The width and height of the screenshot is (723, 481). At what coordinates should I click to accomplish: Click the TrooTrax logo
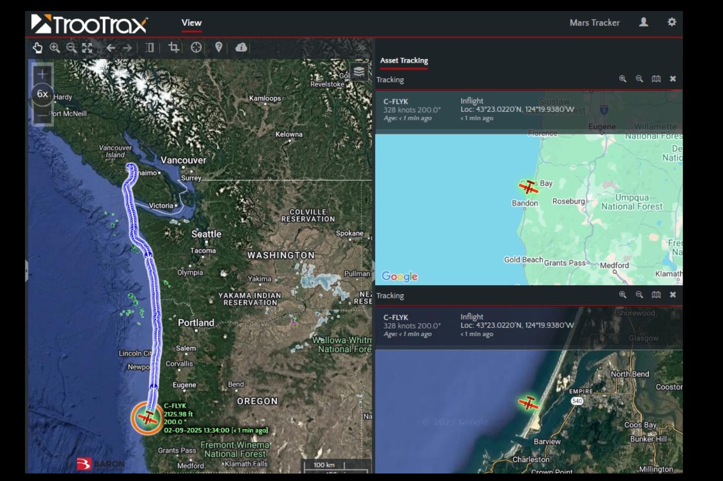89,24
